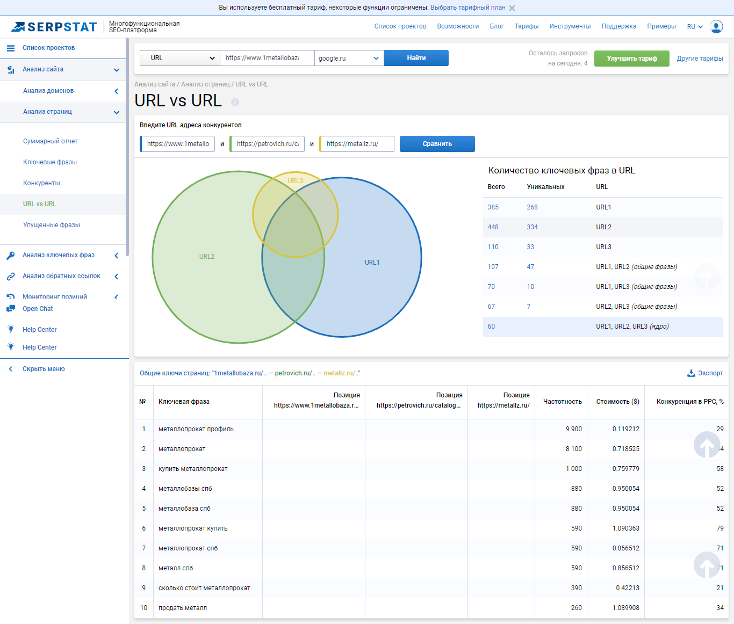Click the key icon for Анализ ключевых фраз
The height and width of the screenshot is (624, 734).
11,256
